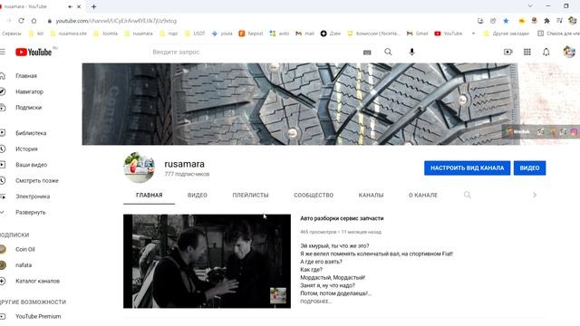Open the Coin Oil subscription
Image resolution: width=580 pixels, height=326 pixels.
coord(25,250)
